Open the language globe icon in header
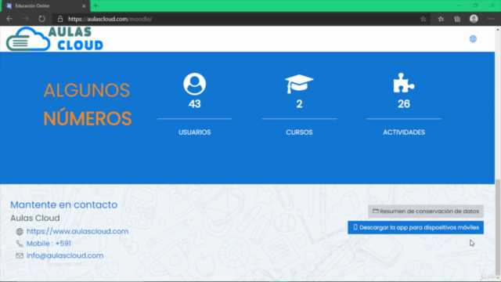 coord(473,39)
